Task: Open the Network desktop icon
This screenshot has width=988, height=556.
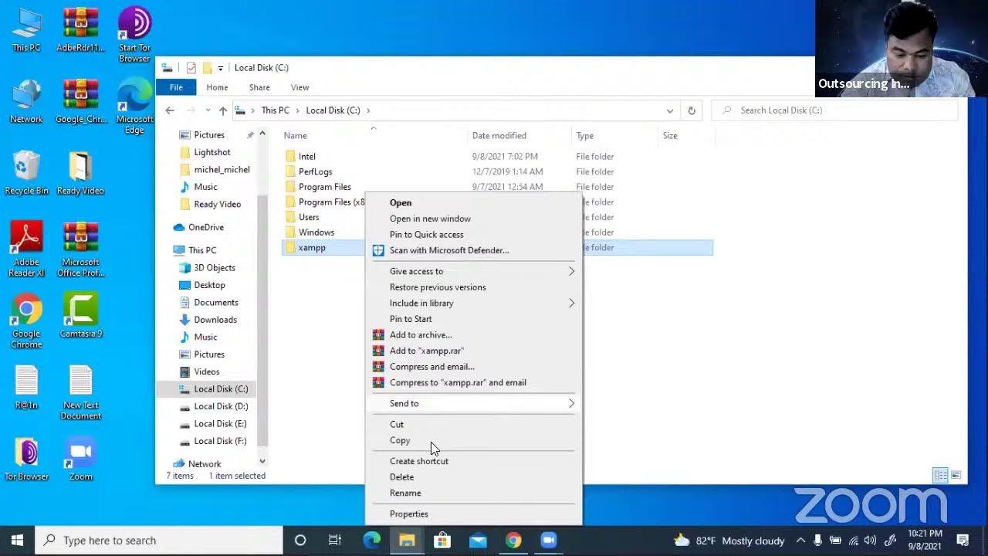Action: coord(26,101)
